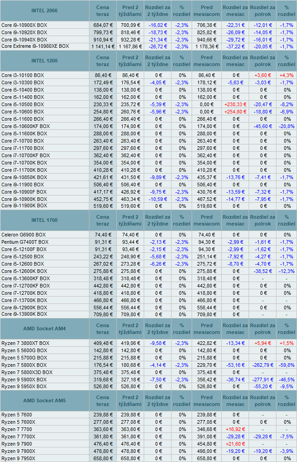The image size is (297, 462).
Task: Click the -6,9% percent difference value
Action: click(x=287, y=112)
